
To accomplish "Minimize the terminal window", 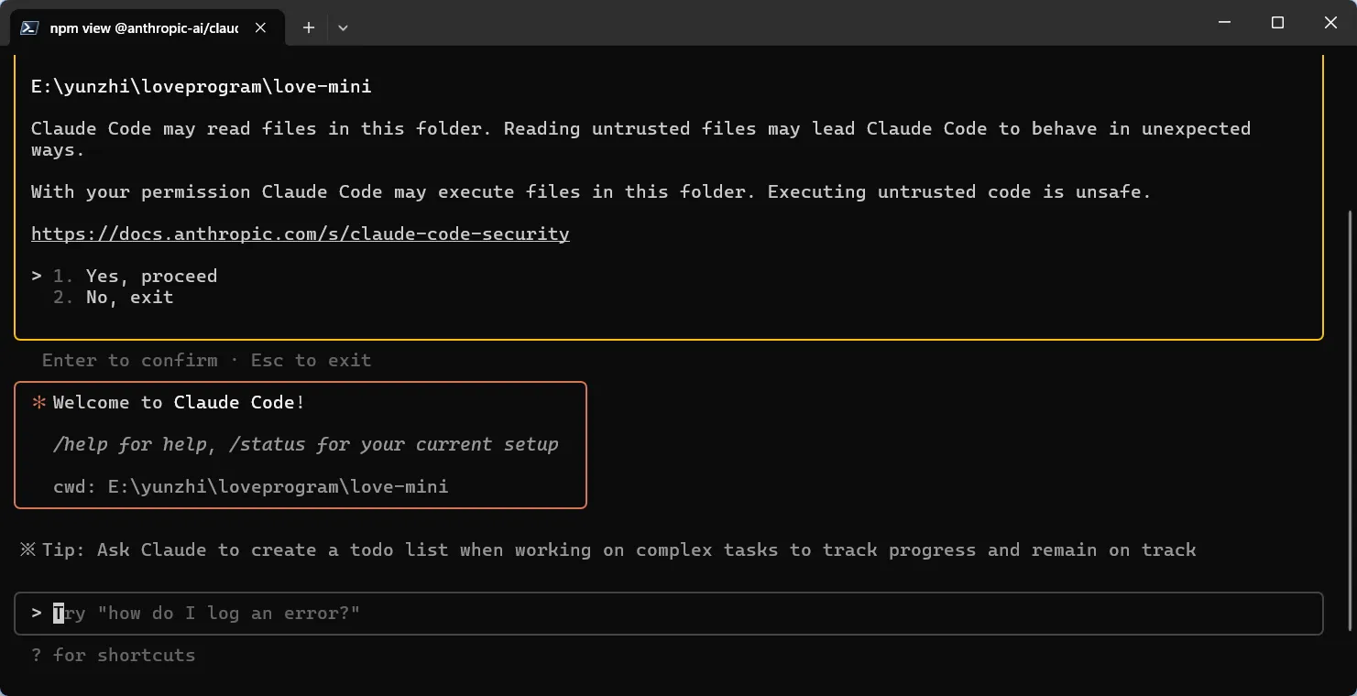I will click(x=1224, y=23).
